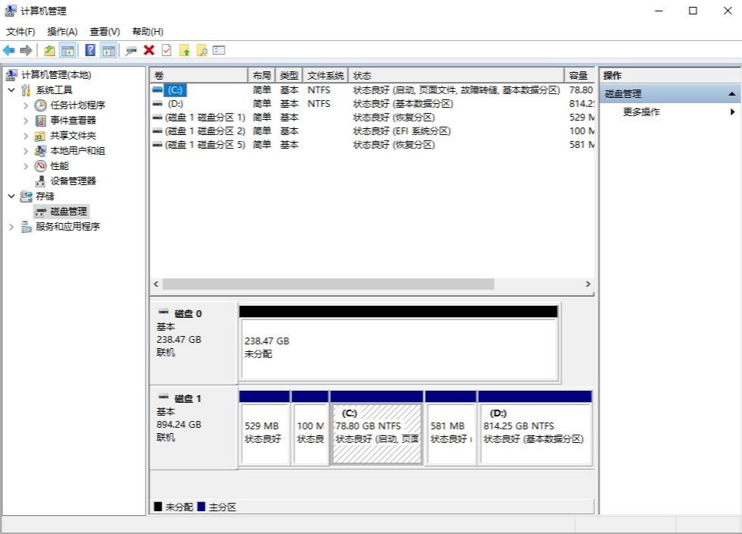Sort by the 类型 column header
Screen dimensions: 742x534
(x=289, y=75)
